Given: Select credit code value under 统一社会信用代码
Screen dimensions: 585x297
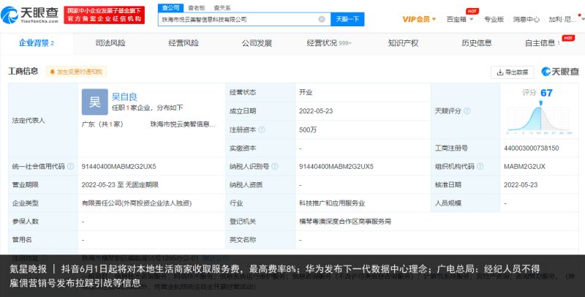Looking at the screenshot, I should pos(119,166).
